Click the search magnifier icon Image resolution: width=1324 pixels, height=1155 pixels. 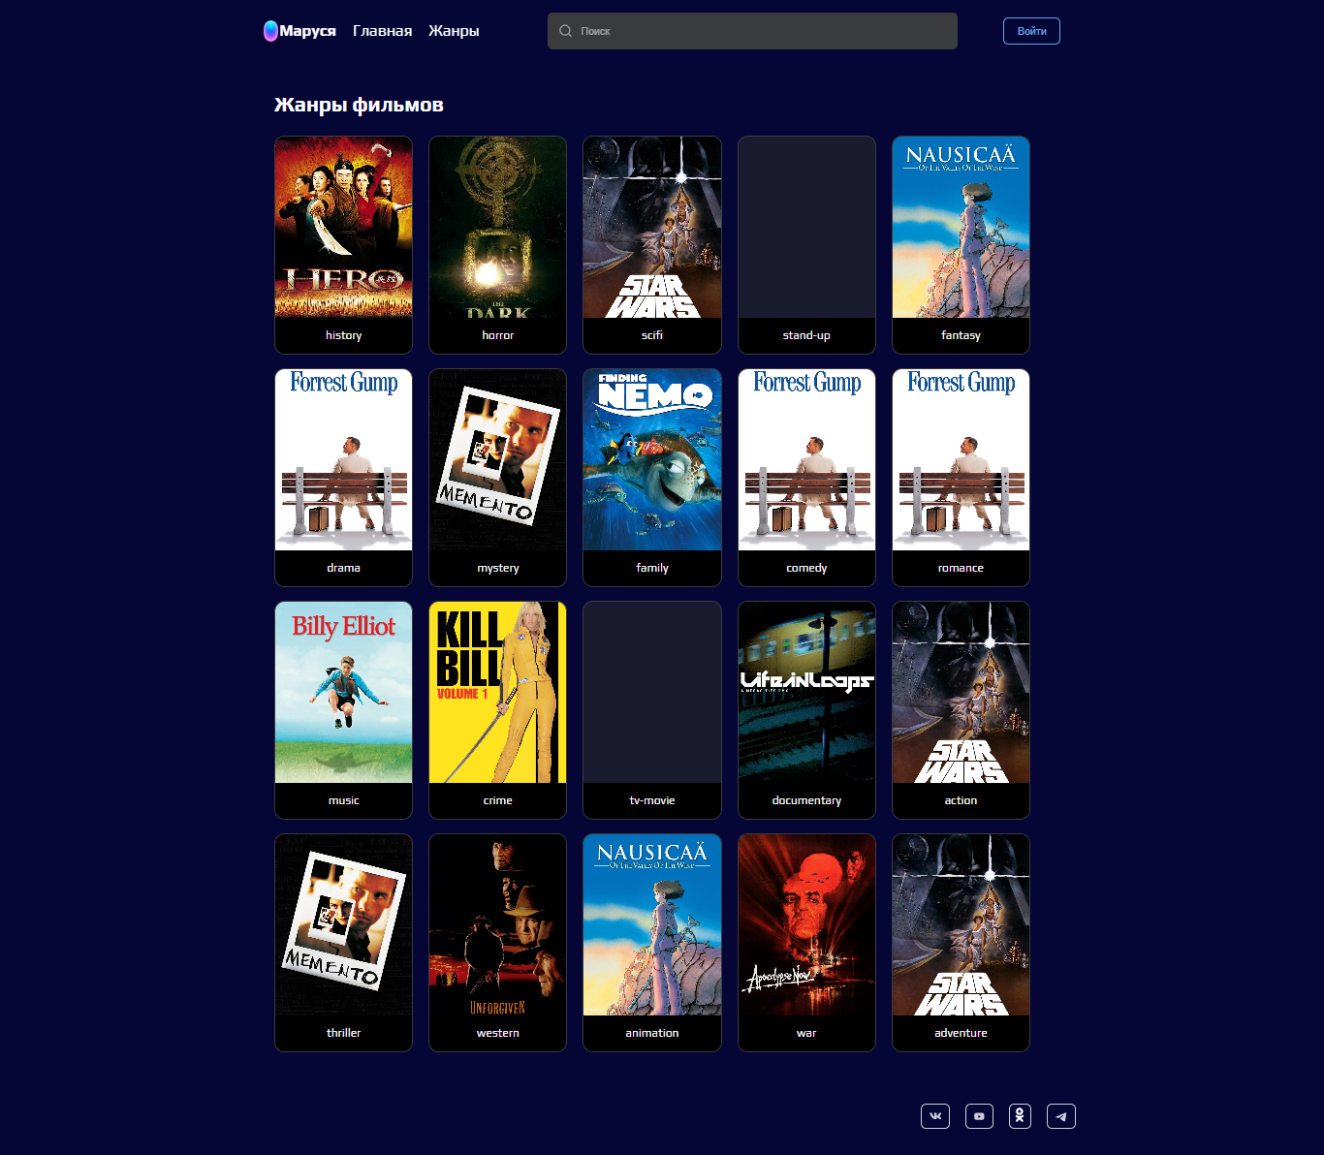565,31
